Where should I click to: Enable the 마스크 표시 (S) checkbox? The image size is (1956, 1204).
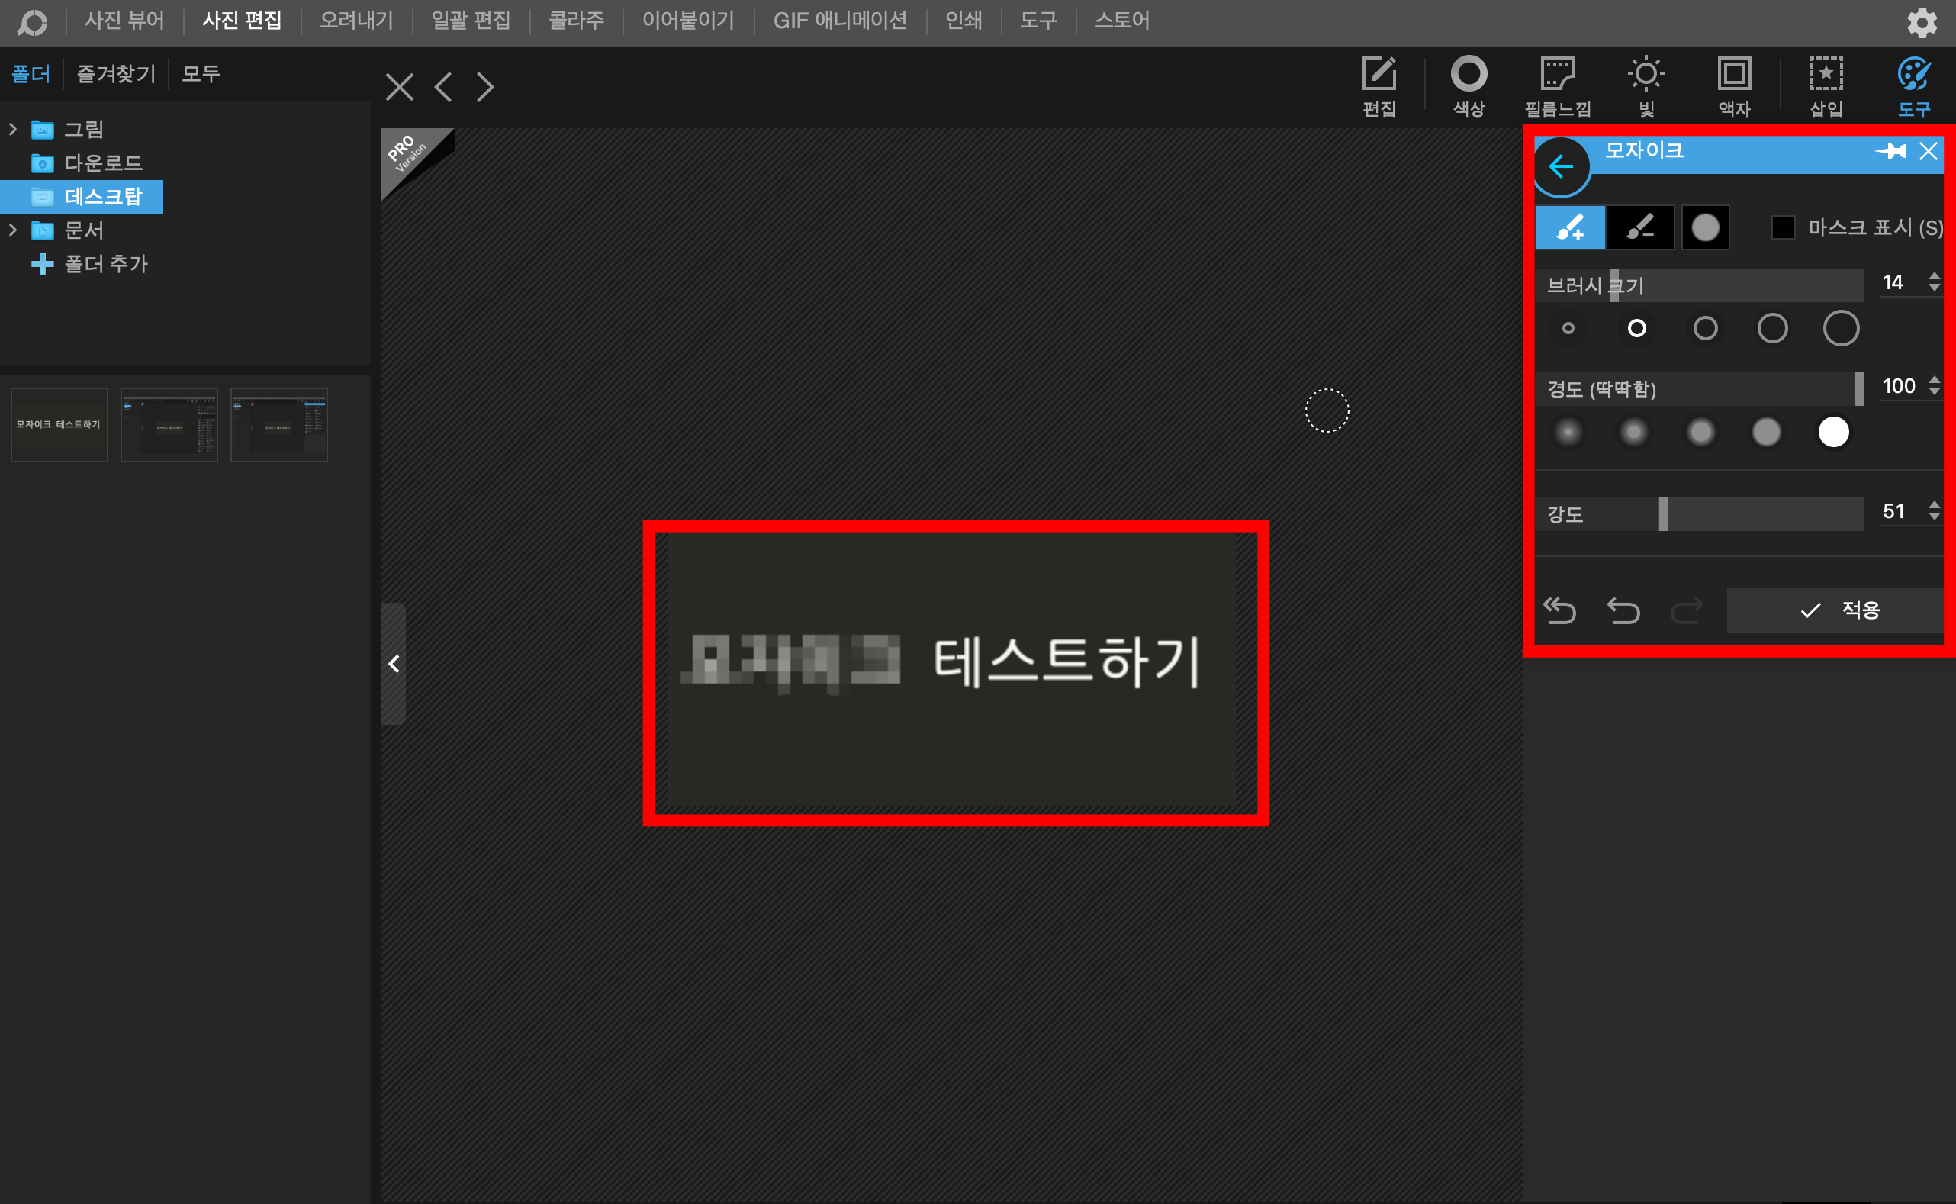click(x=1784, y=227)
